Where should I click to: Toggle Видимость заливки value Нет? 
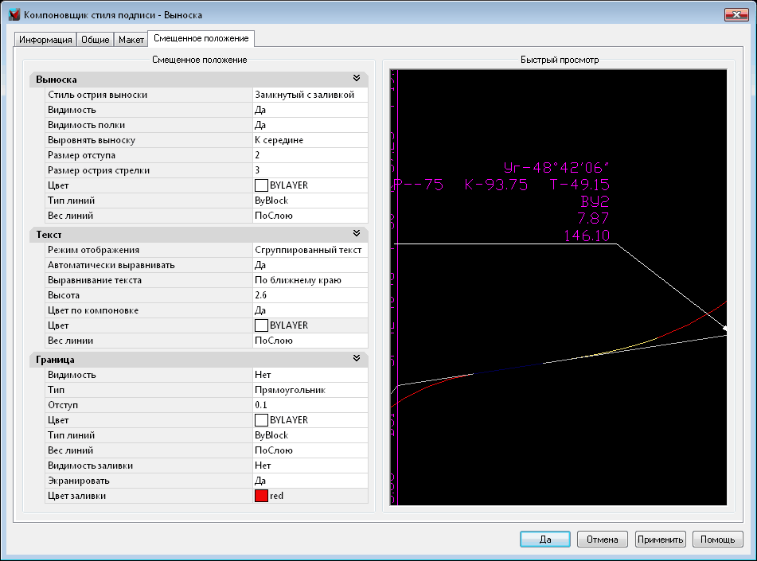[310, 466]
